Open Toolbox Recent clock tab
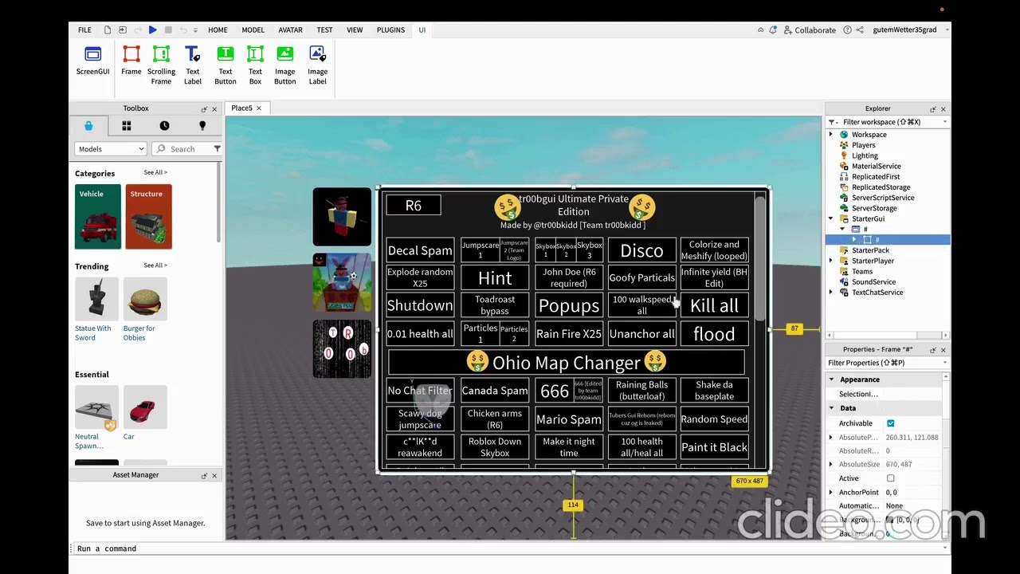This screenshot has height=574, width=1020. coord(164,126)
